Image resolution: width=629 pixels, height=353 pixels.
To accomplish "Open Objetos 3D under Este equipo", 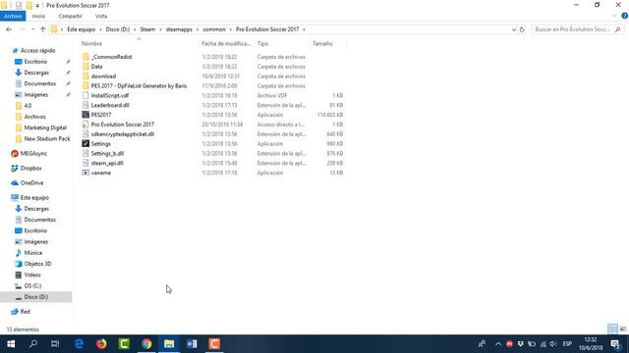I will click(37, 264).
